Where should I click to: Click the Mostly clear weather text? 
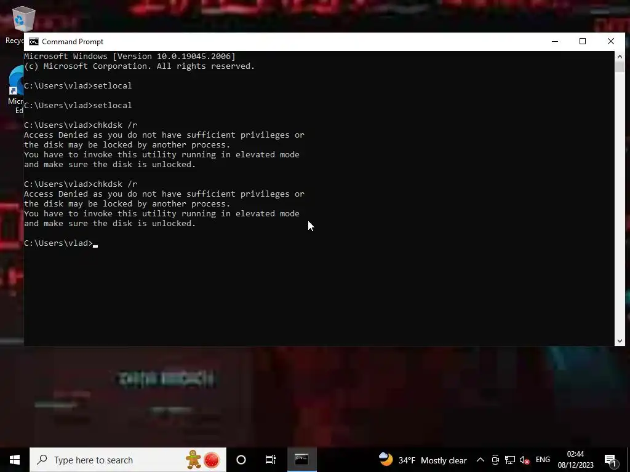444,460
